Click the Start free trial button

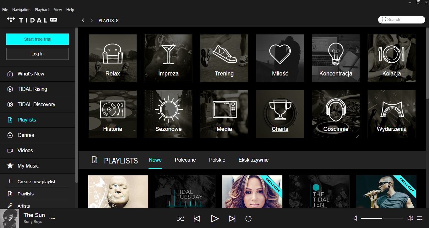click(x=37, y=39)
